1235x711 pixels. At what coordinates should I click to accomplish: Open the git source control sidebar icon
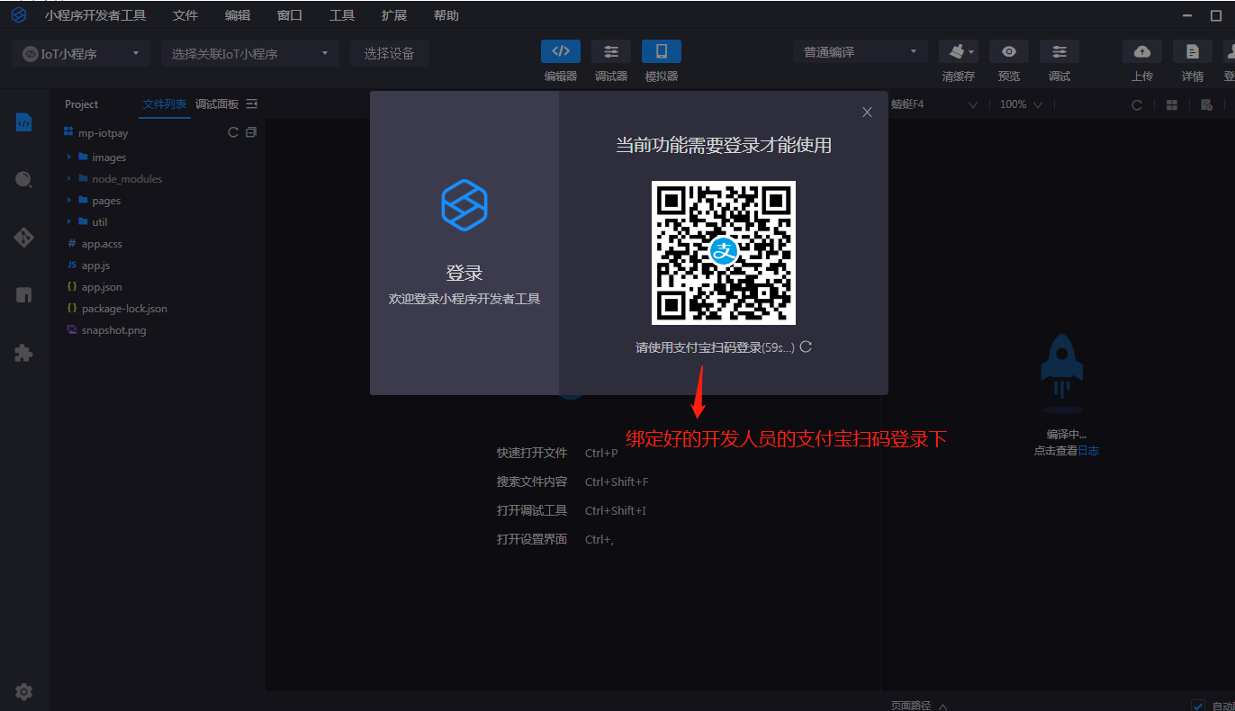[24, 238]
